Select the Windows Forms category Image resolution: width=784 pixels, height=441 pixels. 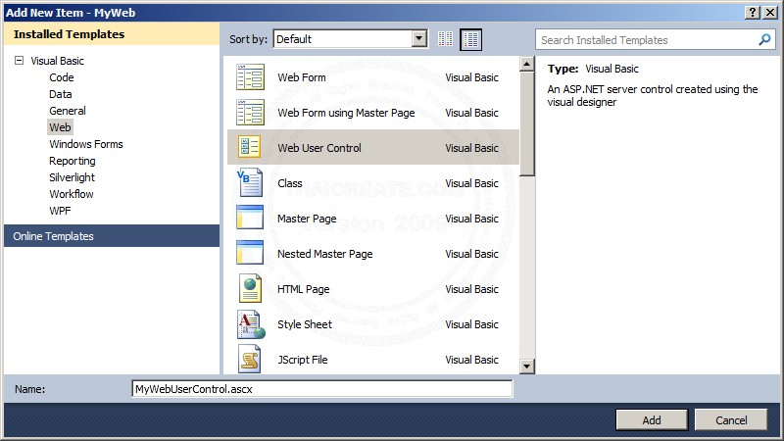tap(86, 144)
